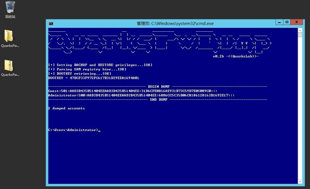
Task: Click the "Setting BACKUP and RESTORE privileges" line
Action: [100, 65]
